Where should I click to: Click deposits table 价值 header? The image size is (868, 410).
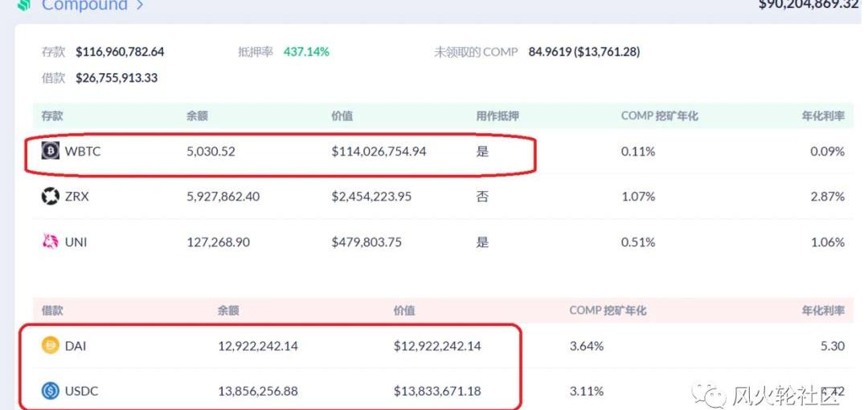coord(342,116)
